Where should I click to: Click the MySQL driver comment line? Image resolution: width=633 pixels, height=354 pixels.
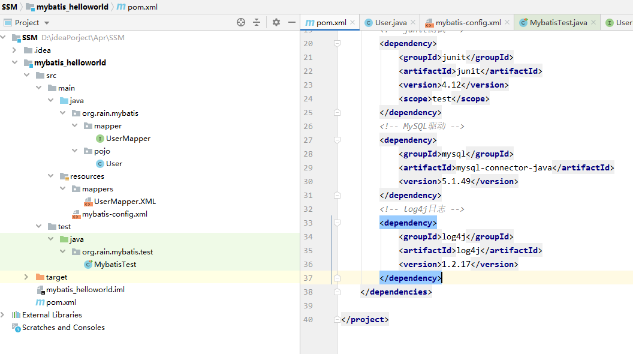click(422, 126)
